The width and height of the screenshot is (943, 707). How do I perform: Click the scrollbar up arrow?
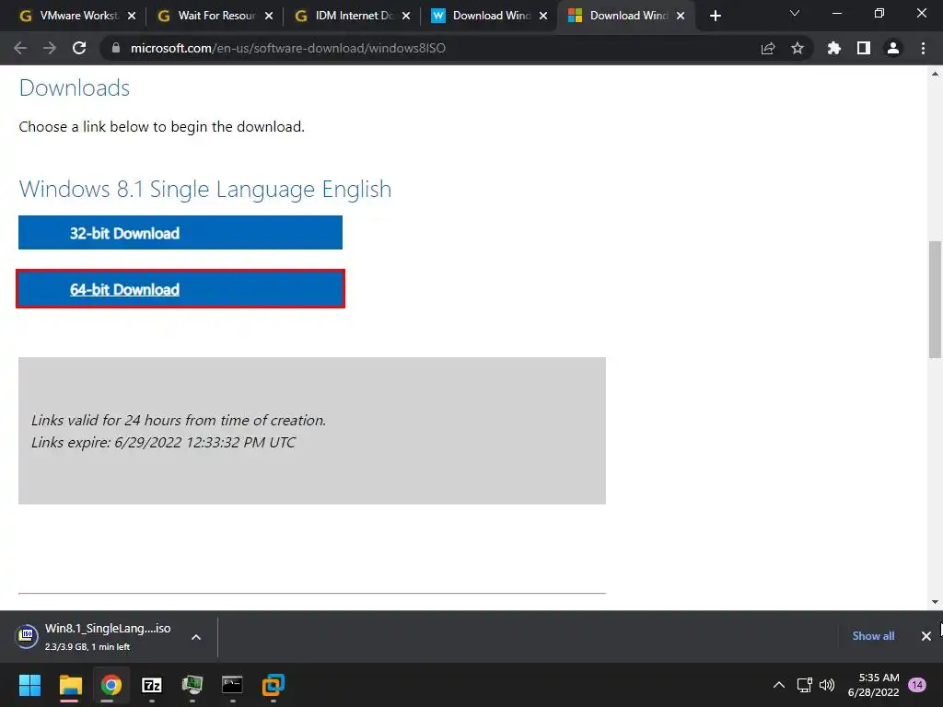pos(935,74)
